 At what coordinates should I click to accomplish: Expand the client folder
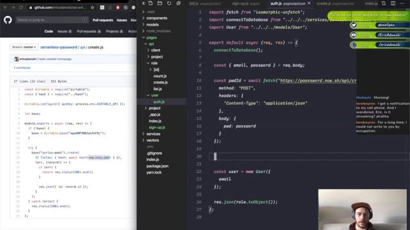point(148,50)
